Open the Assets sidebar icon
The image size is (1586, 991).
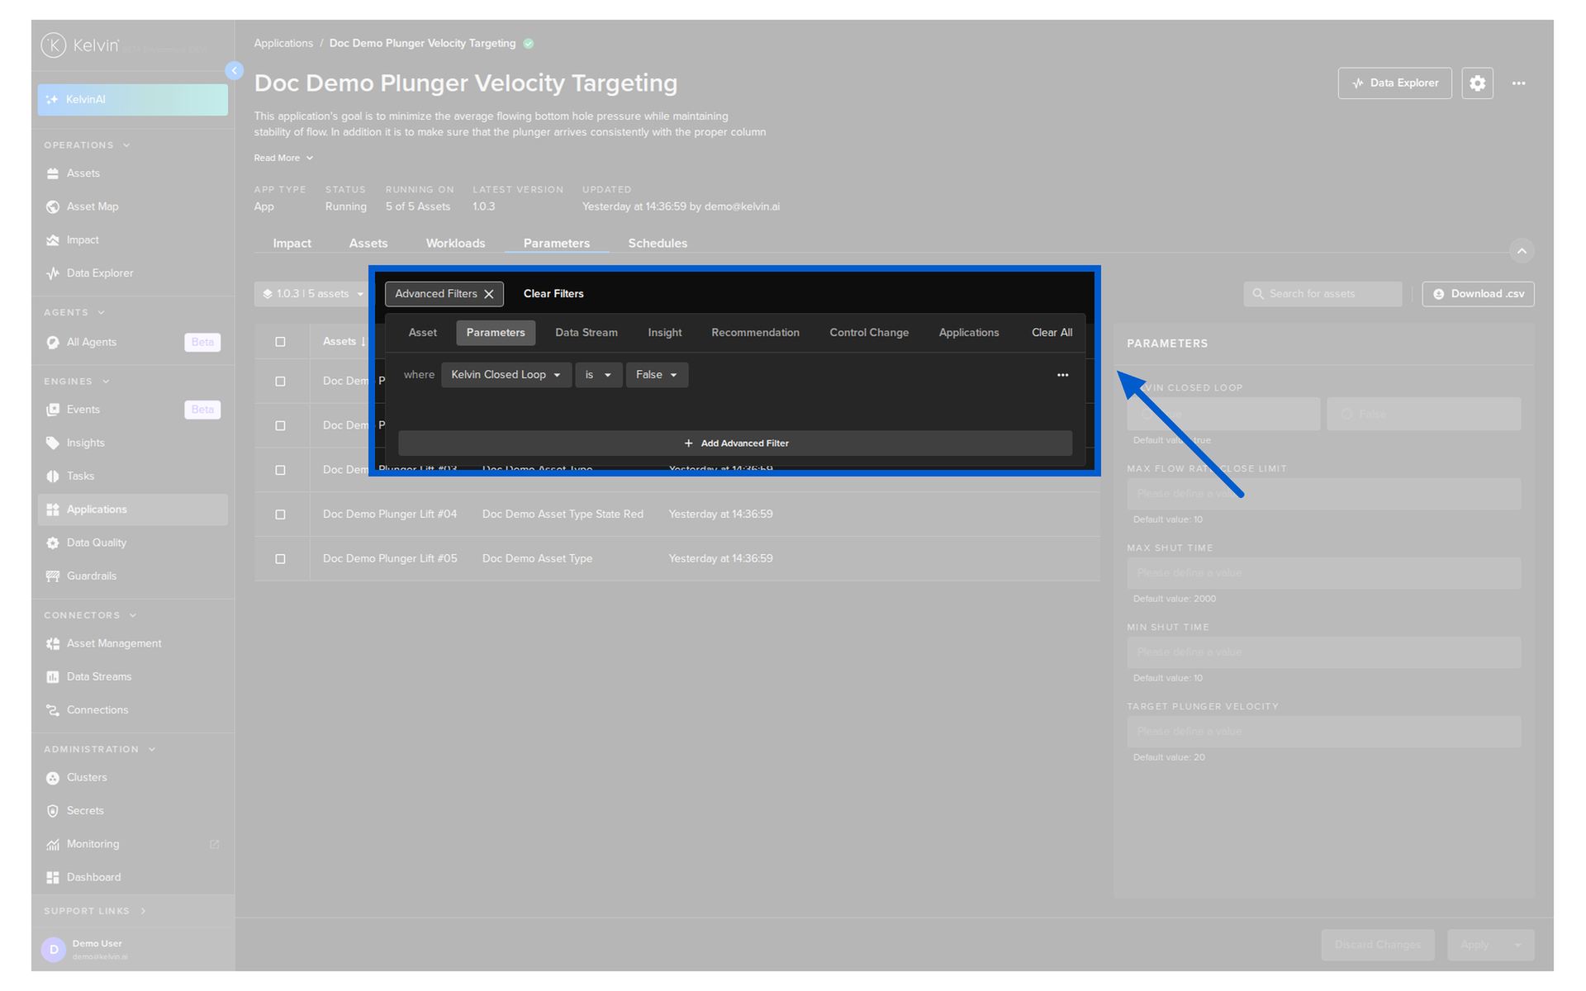tap(53, 173)
